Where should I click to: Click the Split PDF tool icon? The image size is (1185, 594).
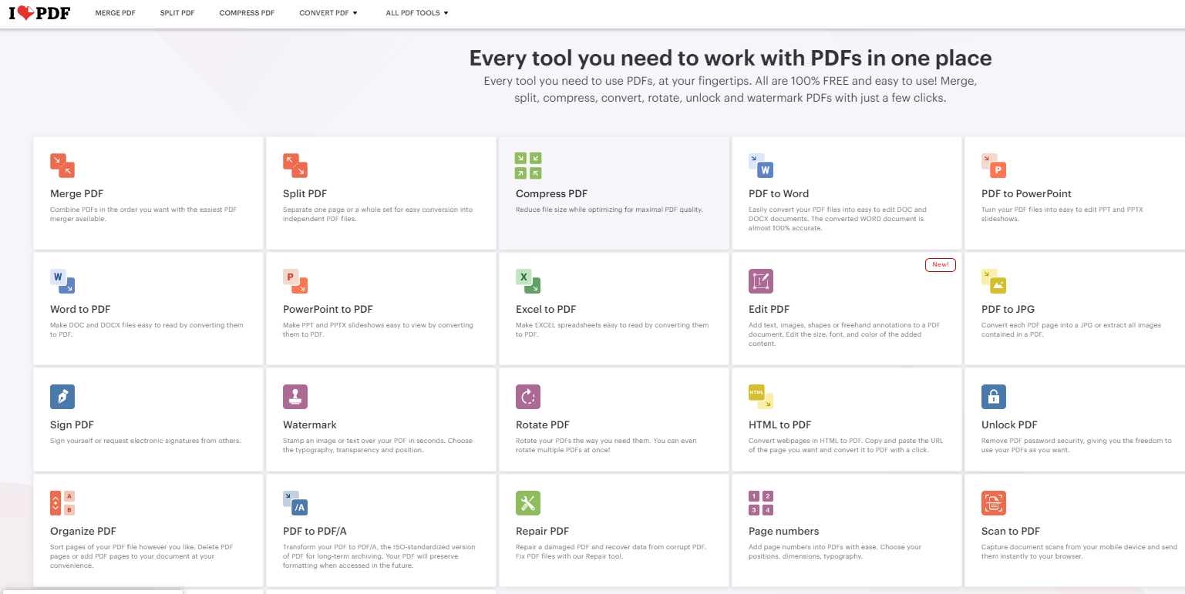coord(295,166)
